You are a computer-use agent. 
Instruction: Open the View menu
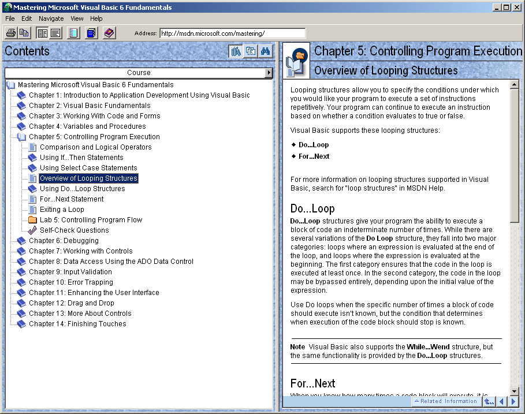point(77,18)
